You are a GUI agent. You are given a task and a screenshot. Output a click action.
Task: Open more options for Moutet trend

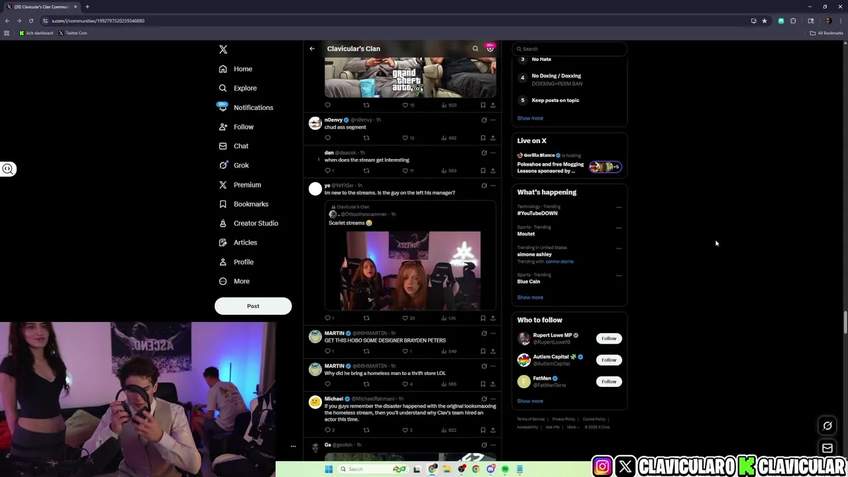[x=619, y=228]
